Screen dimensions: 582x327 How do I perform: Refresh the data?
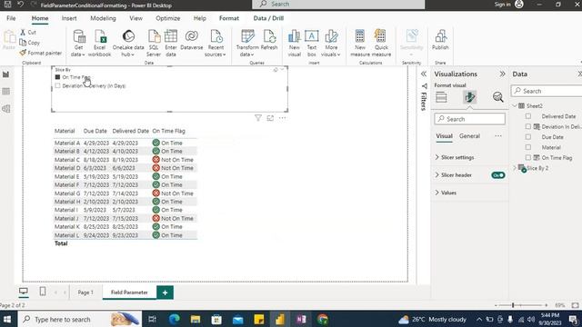269,40
